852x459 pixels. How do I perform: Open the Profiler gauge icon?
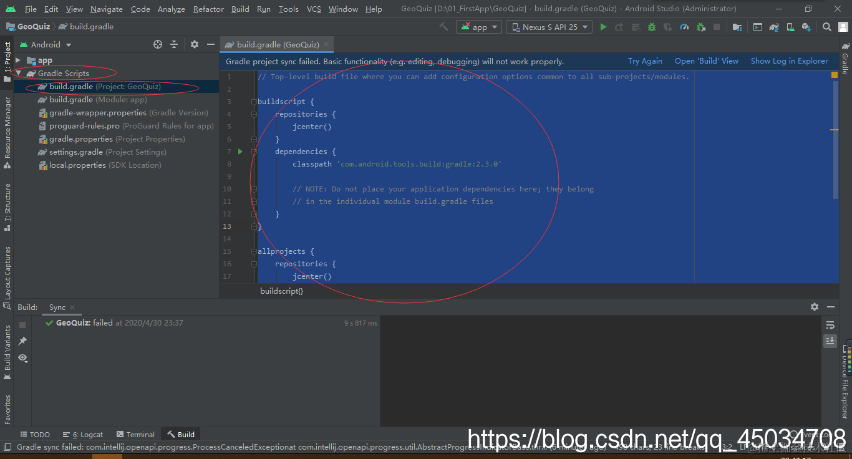684,27
